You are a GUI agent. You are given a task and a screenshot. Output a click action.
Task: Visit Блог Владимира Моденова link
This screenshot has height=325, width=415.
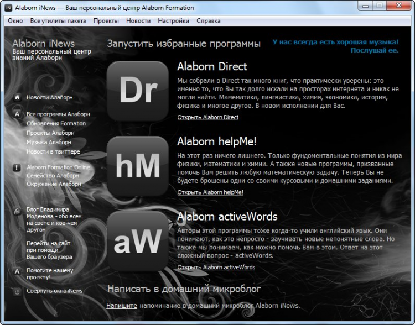tap(54, 220)
